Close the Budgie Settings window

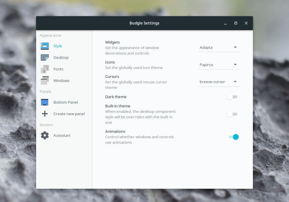pyautogui.click(x=246, y=23)
